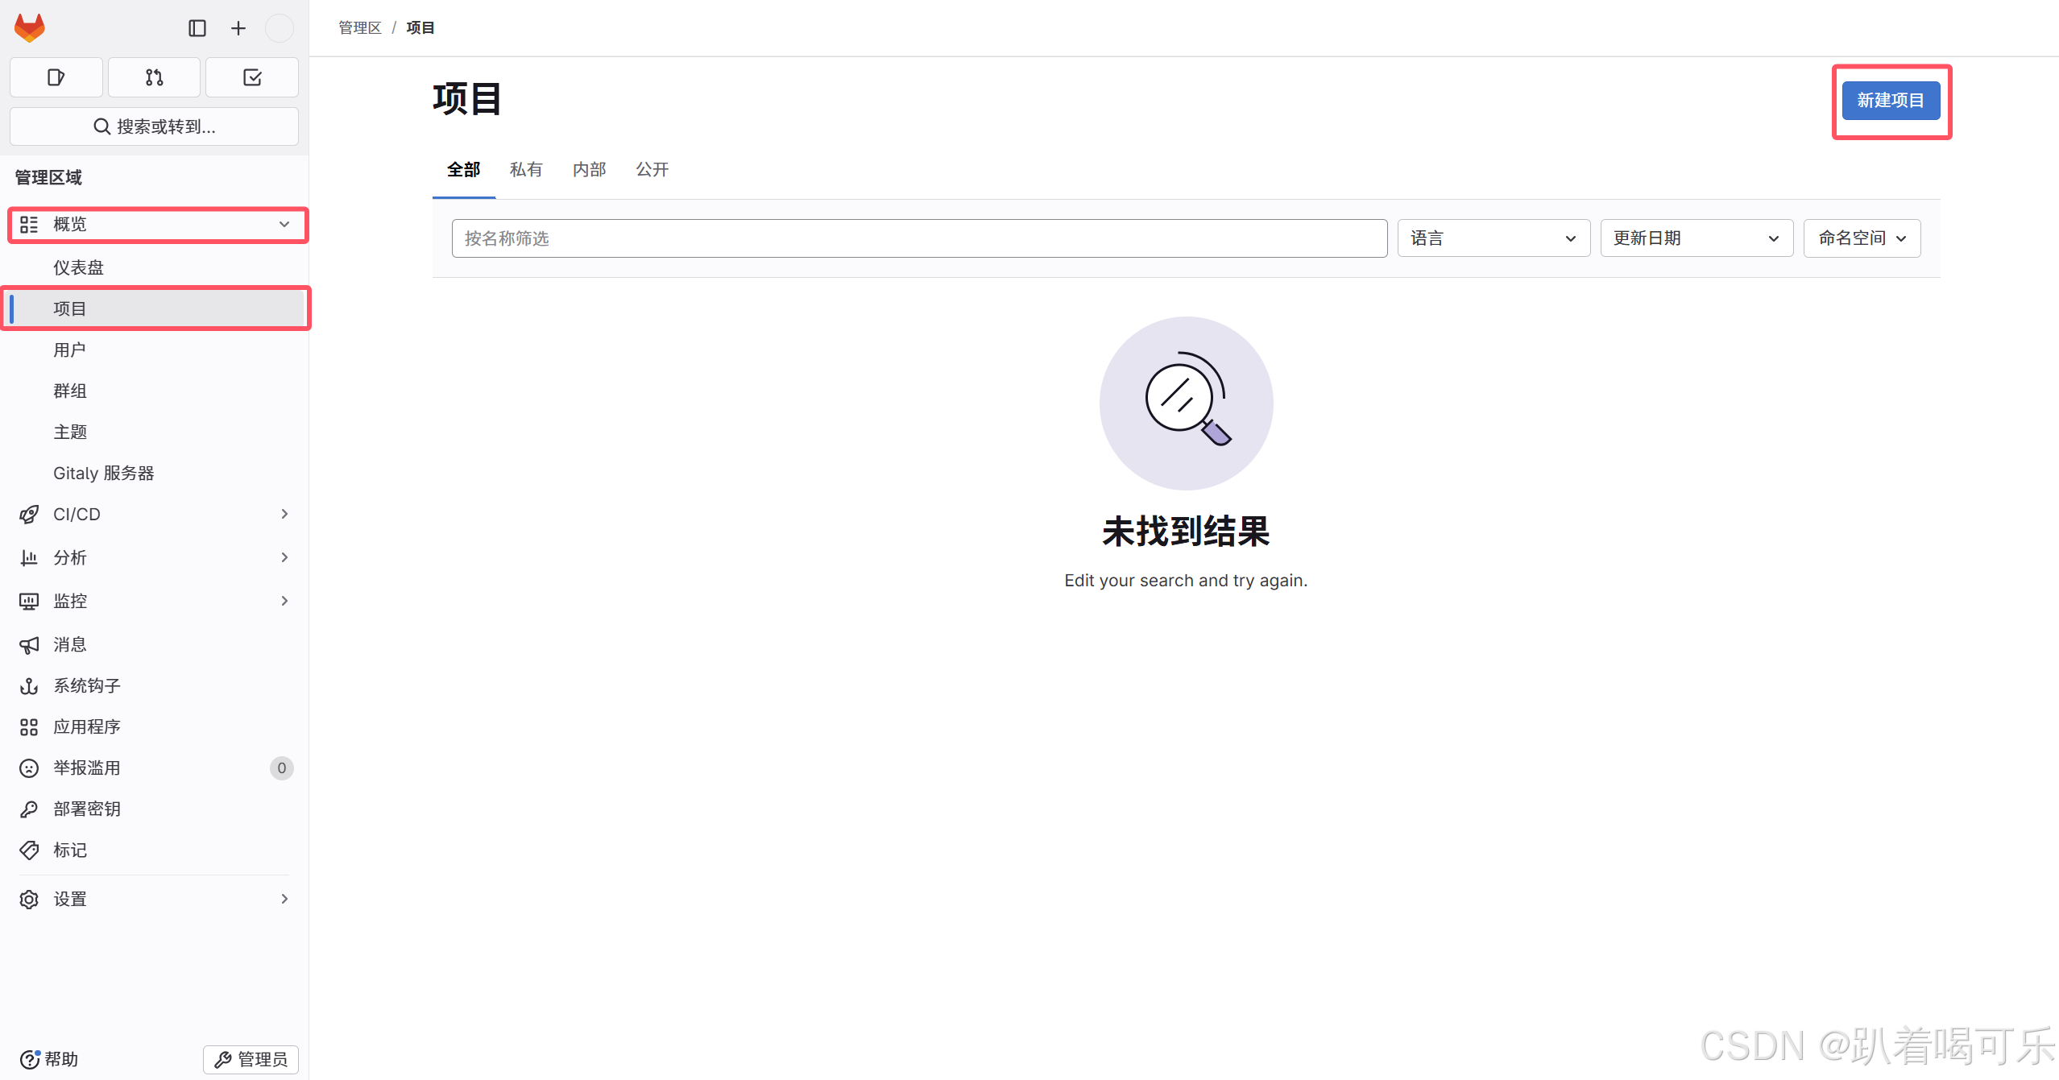Screen dimensions: 2059x1080
Task: Click the 应用程序 grid icon
Action: coord(29,726)
